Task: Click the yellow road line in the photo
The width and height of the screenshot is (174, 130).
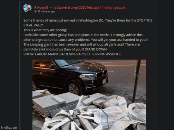Action: point(125,65)
